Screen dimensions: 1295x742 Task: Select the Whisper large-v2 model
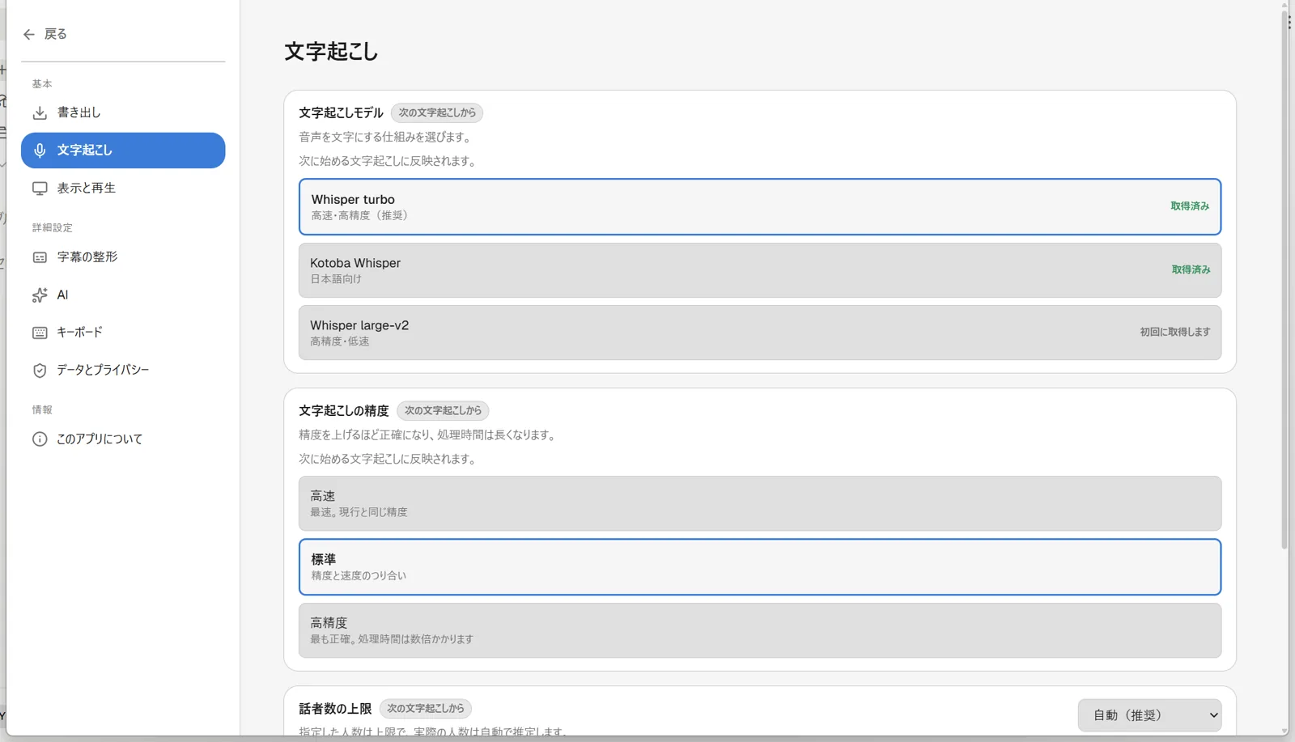[759, 333]
